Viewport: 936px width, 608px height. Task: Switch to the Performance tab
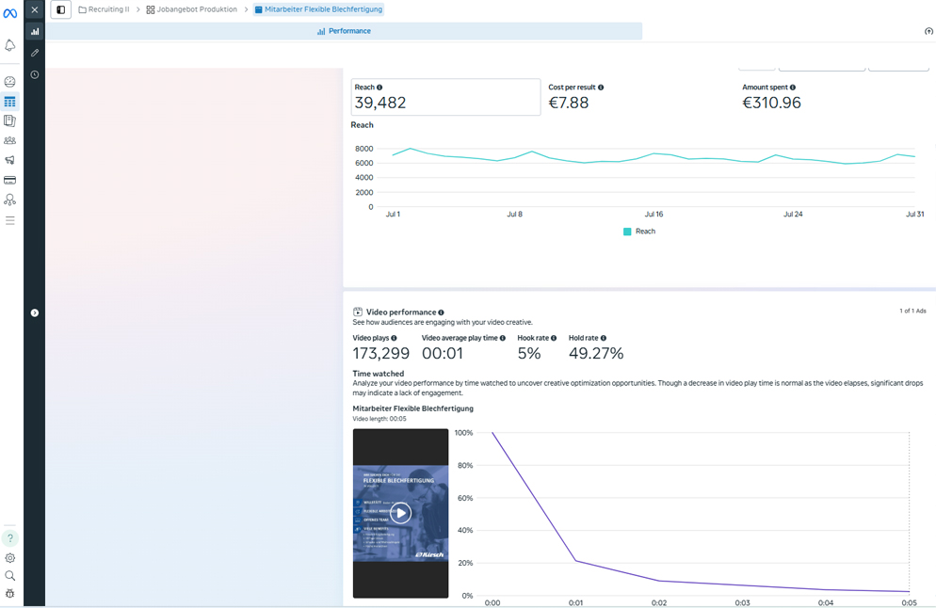pos(344,31)
